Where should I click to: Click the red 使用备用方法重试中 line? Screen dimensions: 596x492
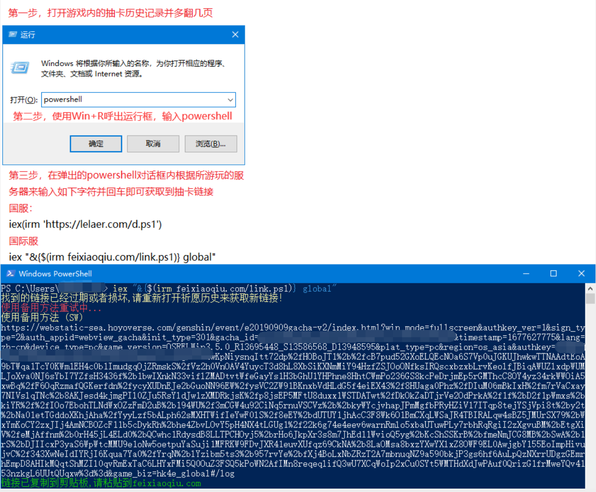click(x=51, y=308)
